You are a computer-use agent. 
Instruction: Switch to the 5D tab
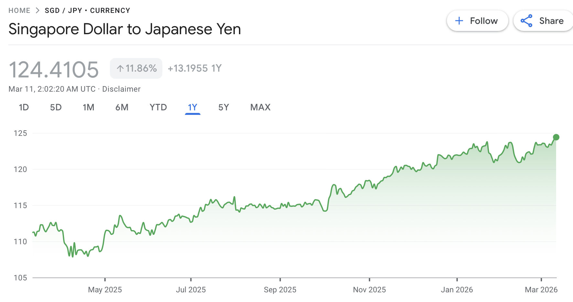(56, 107)
